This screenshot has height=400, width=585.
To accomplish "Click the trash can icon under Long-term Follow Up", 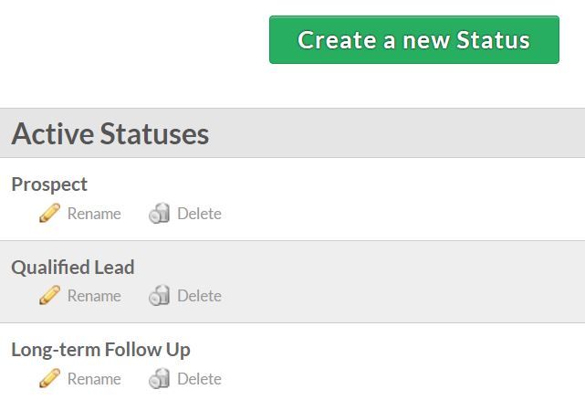I will point(160,378).
